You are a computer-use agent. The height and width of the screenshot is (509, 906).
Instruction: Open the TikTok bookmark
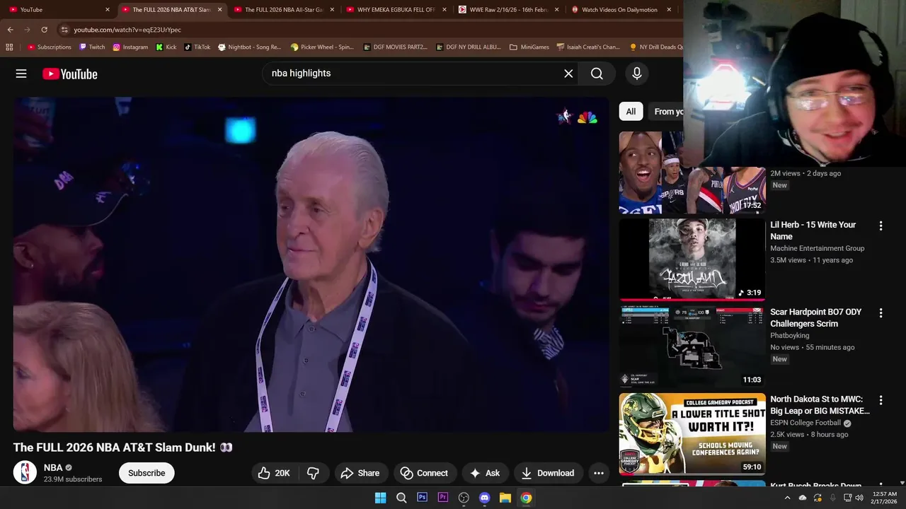(197, 47)
